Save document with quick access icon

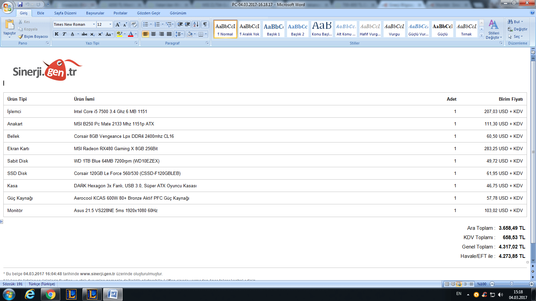20,4
